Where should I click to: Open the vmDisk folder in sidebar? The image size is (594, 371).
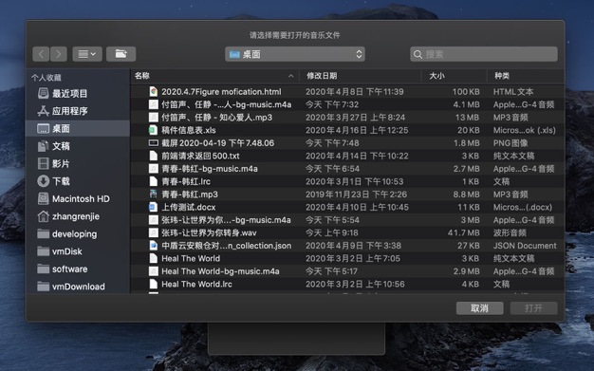tap(78, 251)
